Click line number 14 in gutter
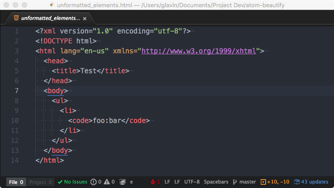This screenshot has height=188, width=334. coord(14,160)
